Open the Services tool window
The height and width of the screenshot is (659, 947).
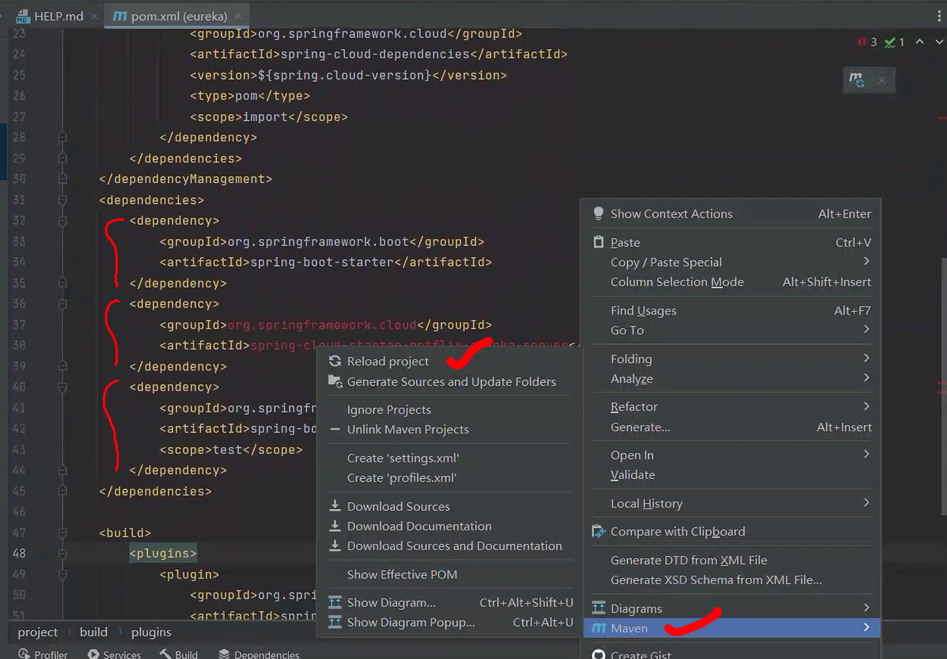pos(114,654)
